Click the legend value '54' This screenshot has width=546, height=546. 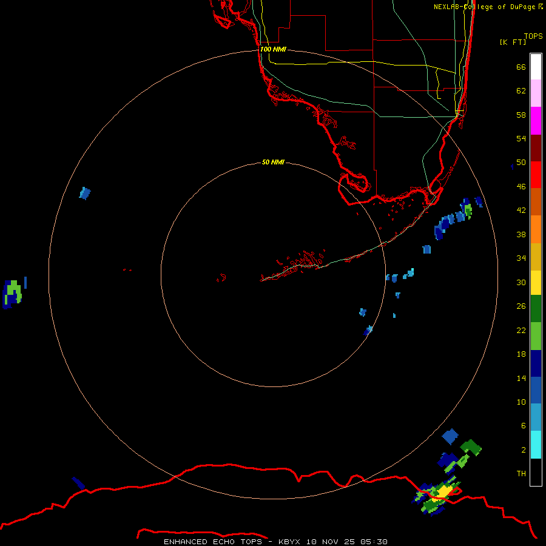click(521, 138)
